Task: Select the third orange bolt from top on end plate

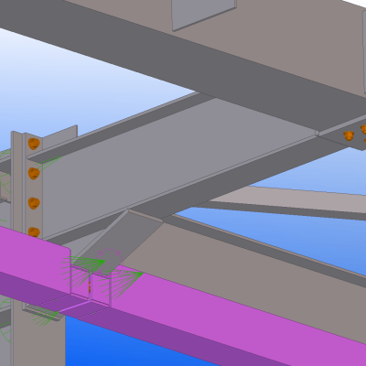Action: click(x=34, y=203)
